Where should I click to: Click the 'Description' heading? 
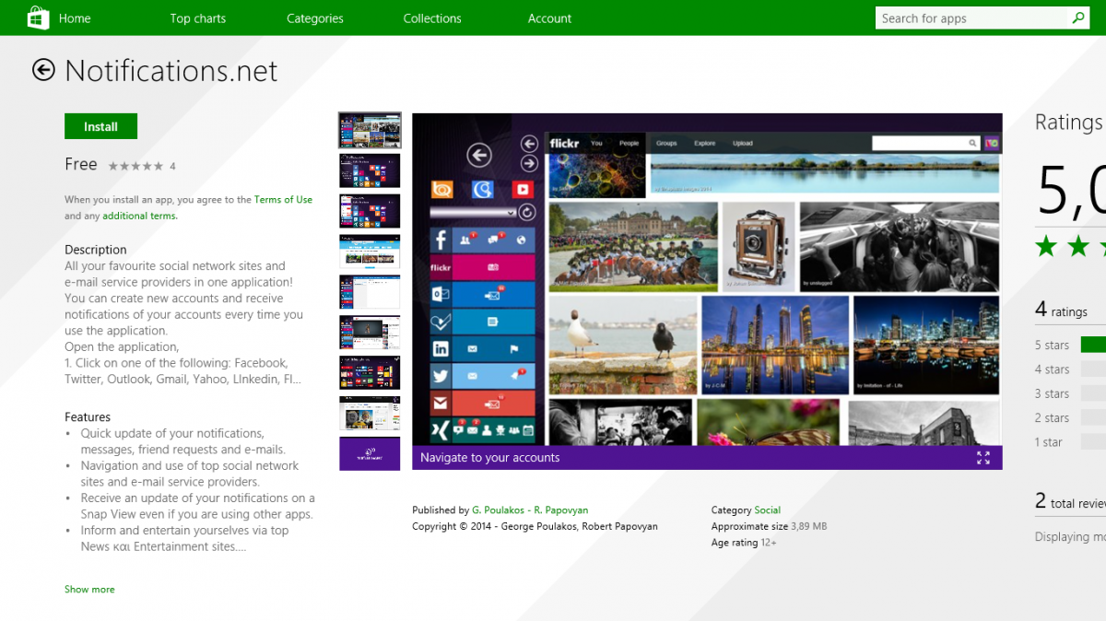pos(96,250)
